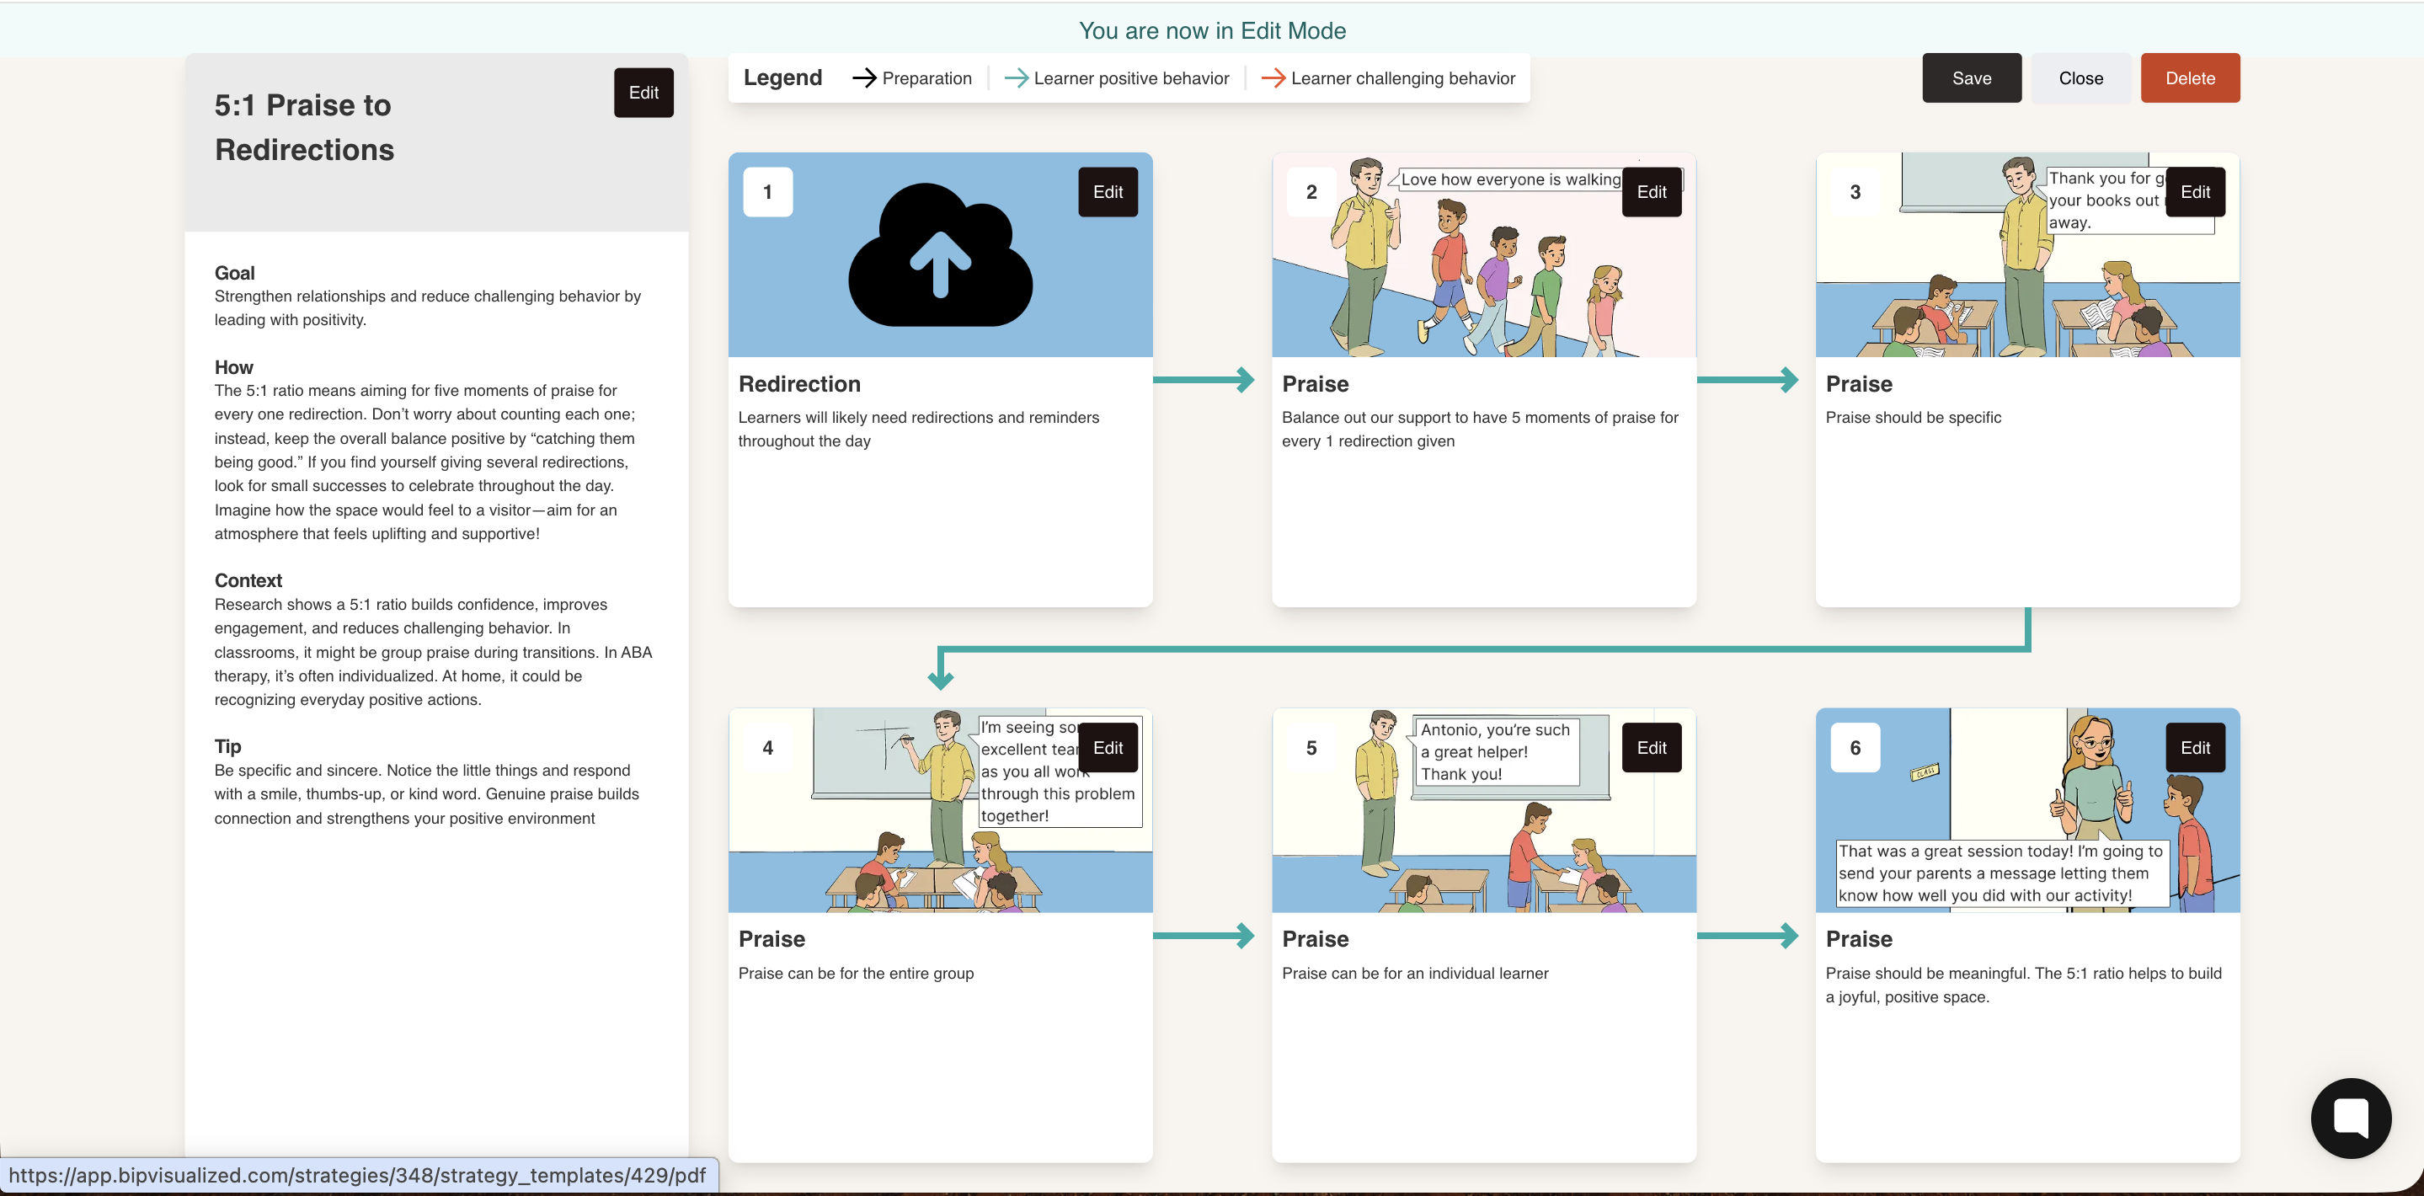The height and width of the screenshot is (1196, 2424).
Task: Click the black Preparation arrow in legend
Action: pos(863,78)
